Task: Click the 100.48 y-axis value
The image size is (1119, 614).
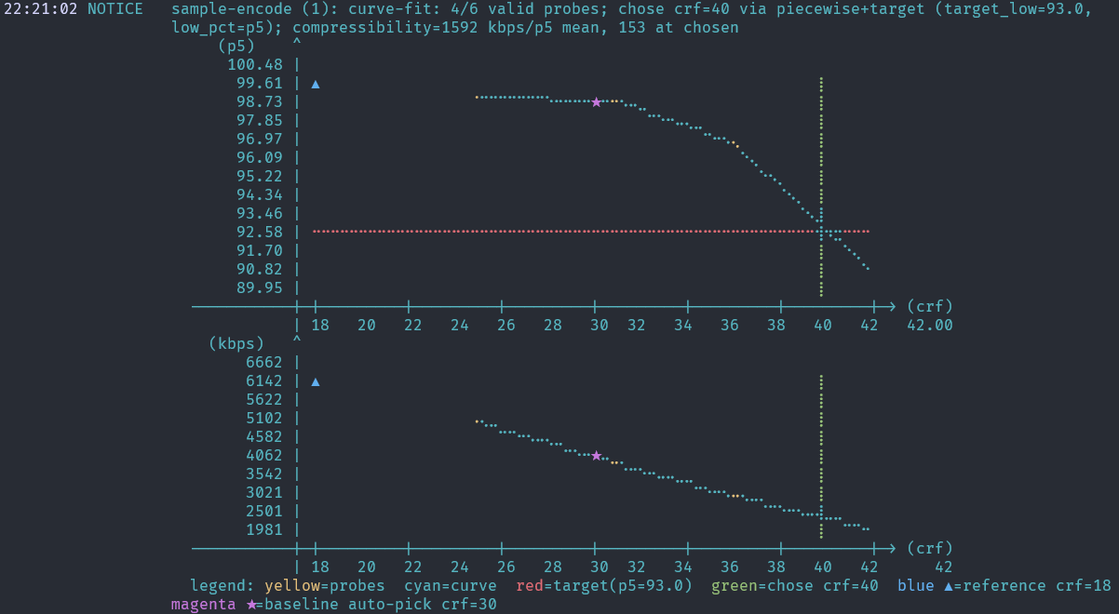Action: (x=255, y=65)
